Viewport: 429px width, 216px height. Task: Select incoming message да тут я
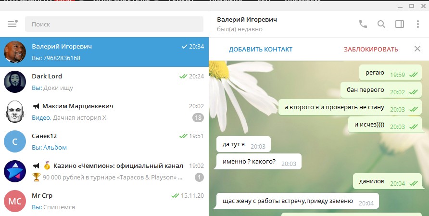pos(243,144)
